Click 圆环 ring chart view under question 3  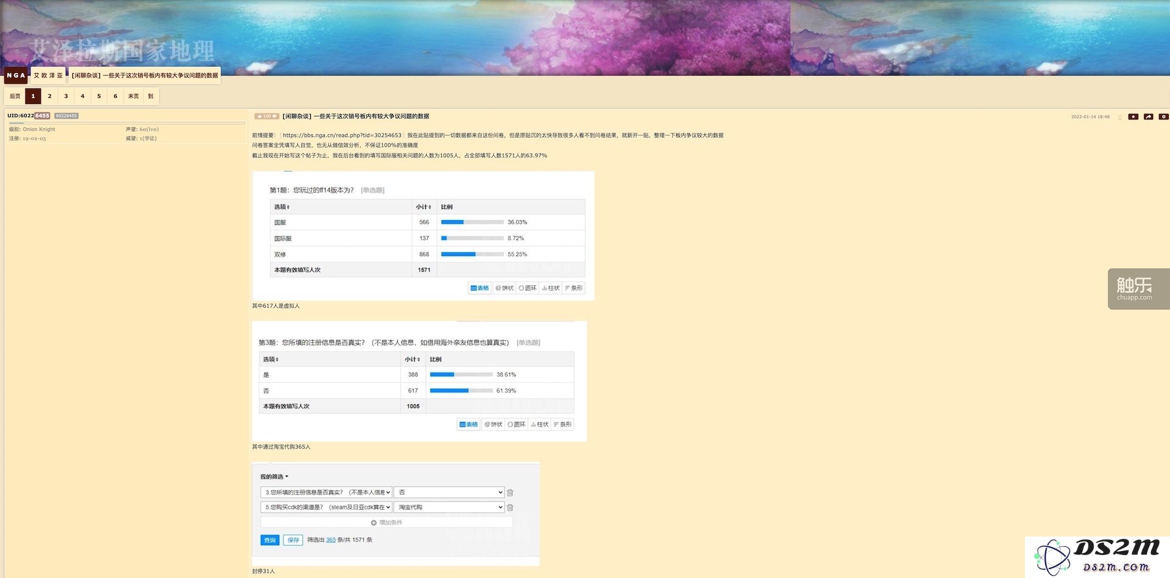[x=517, y=424]
